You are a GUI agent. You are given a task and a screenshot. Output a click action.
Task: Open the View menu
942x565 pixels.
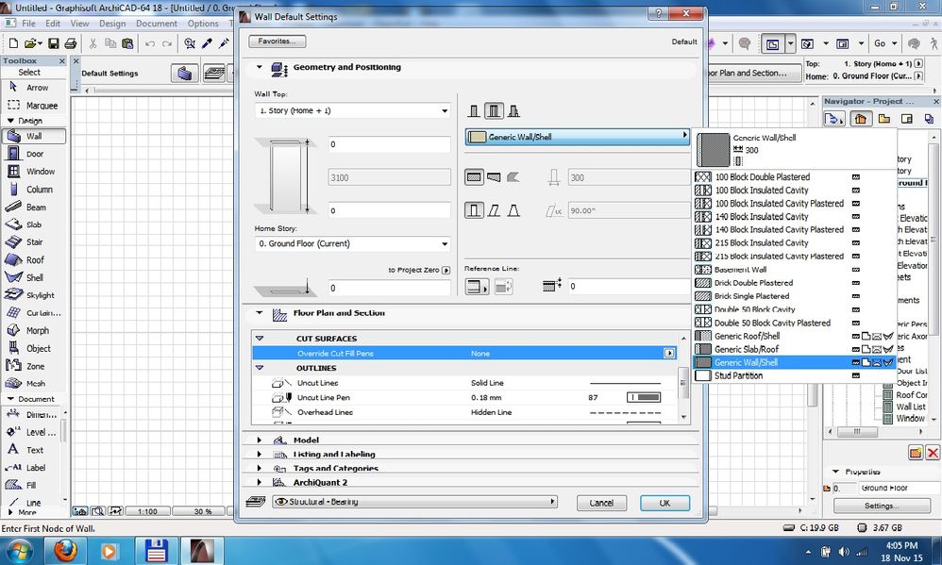click(79, 24)
